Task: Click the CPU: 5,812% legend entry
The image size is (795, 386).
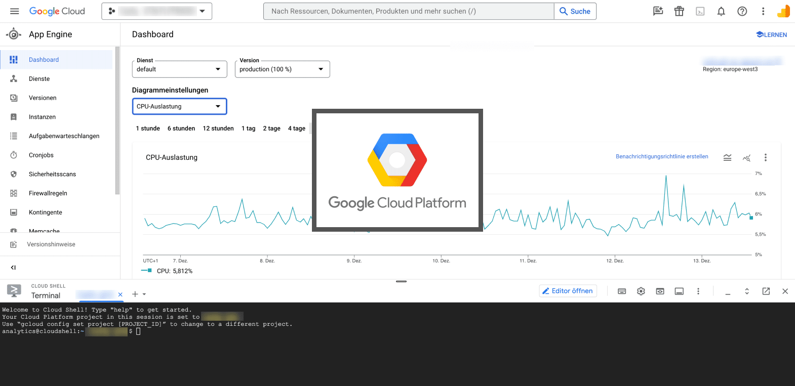Action: click(x=167, y=271)
